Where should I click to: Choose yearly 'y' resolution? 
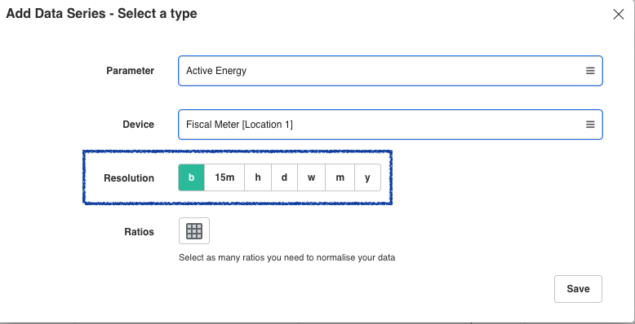pos(367,177)
